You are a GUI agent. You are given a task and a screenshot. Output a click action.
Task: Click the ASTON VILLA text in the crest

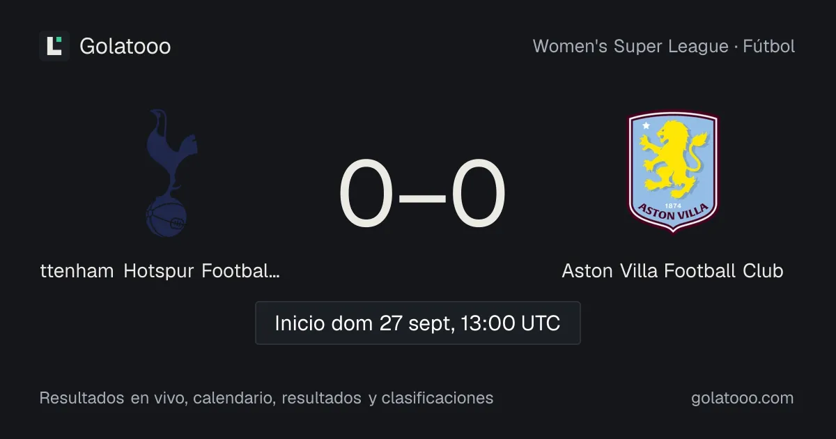(x=673, y=215)
